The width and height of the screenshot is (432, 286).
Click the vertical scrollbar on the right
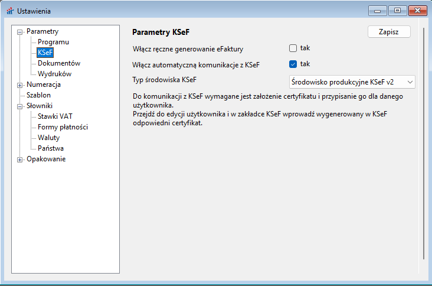click(424, 142)
